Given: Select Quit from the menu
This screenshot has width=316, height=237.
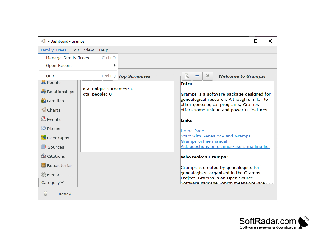Looking at the screenshot, I should 78,76.
